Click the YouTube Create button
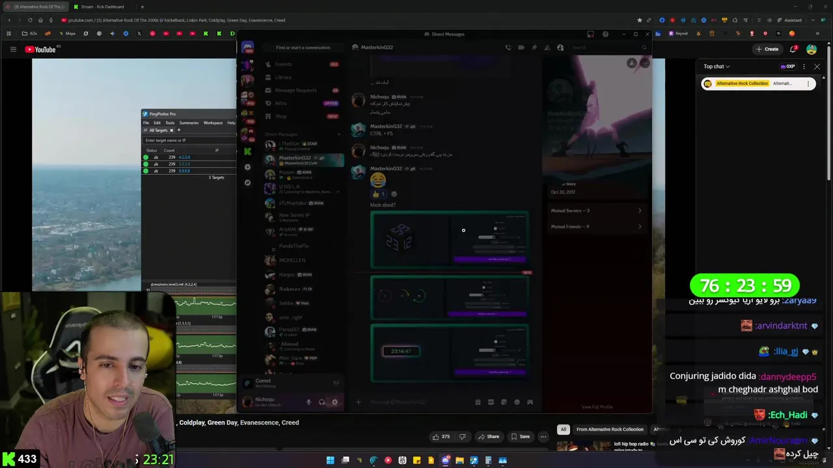The height and width of the screenshot is (468, 833). pos(767,49)
